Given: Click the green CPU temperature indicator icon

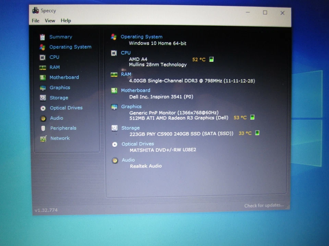Looking at the screenshot, I should 211,59.
